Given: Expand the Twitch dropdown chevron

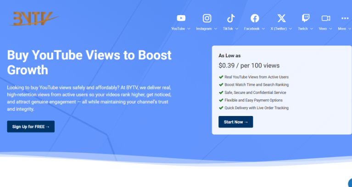Looking at the screenshot, I should click(x=311, y=29).
